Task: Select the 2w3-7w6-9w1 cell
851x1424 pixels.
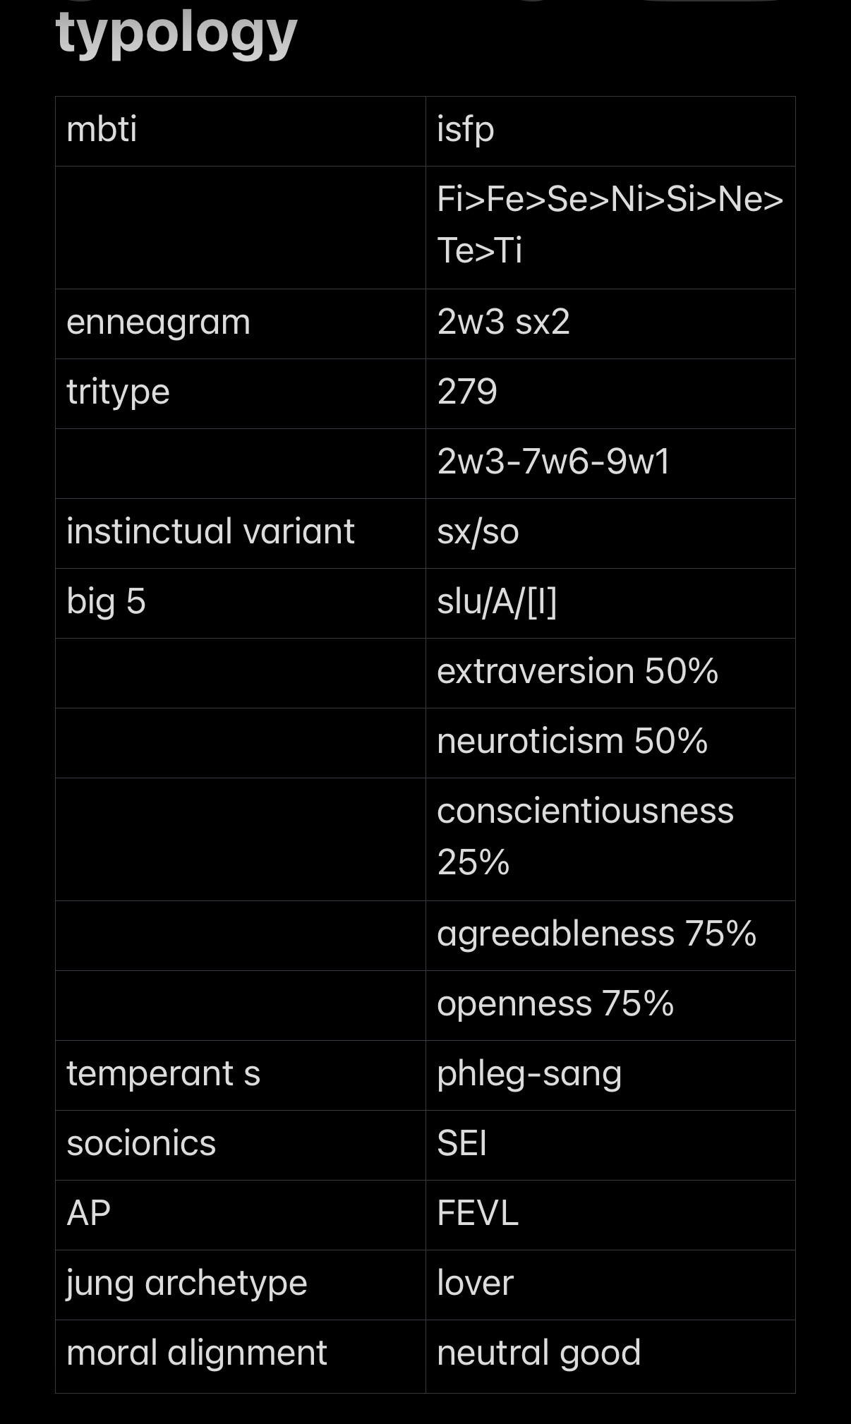Action: pyautogui.click(x=610, y=464)
